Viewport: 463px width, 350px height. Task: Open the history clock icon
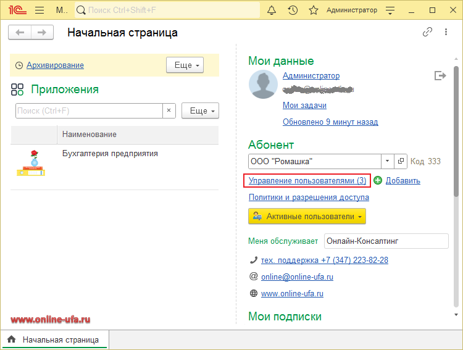(x=293, y=10)
